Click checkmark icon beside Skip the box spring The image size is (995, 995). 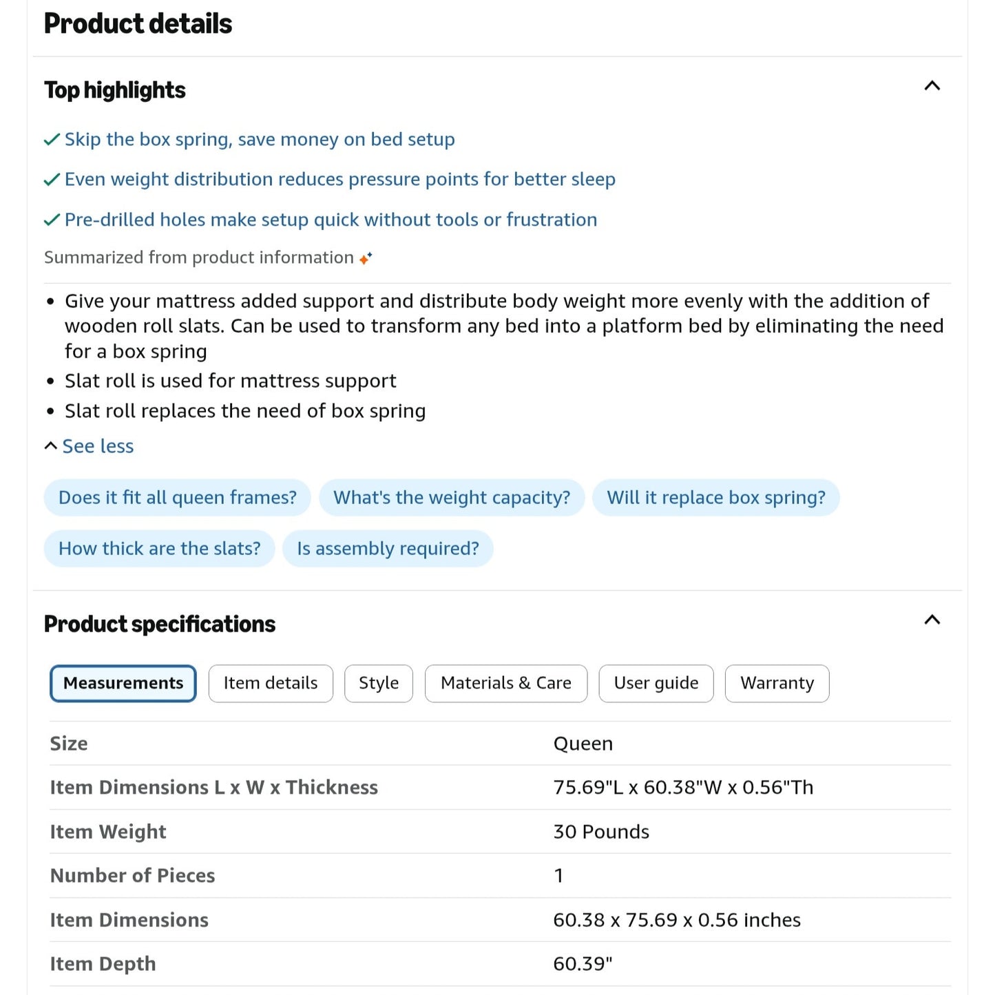(x=52, y=140)
